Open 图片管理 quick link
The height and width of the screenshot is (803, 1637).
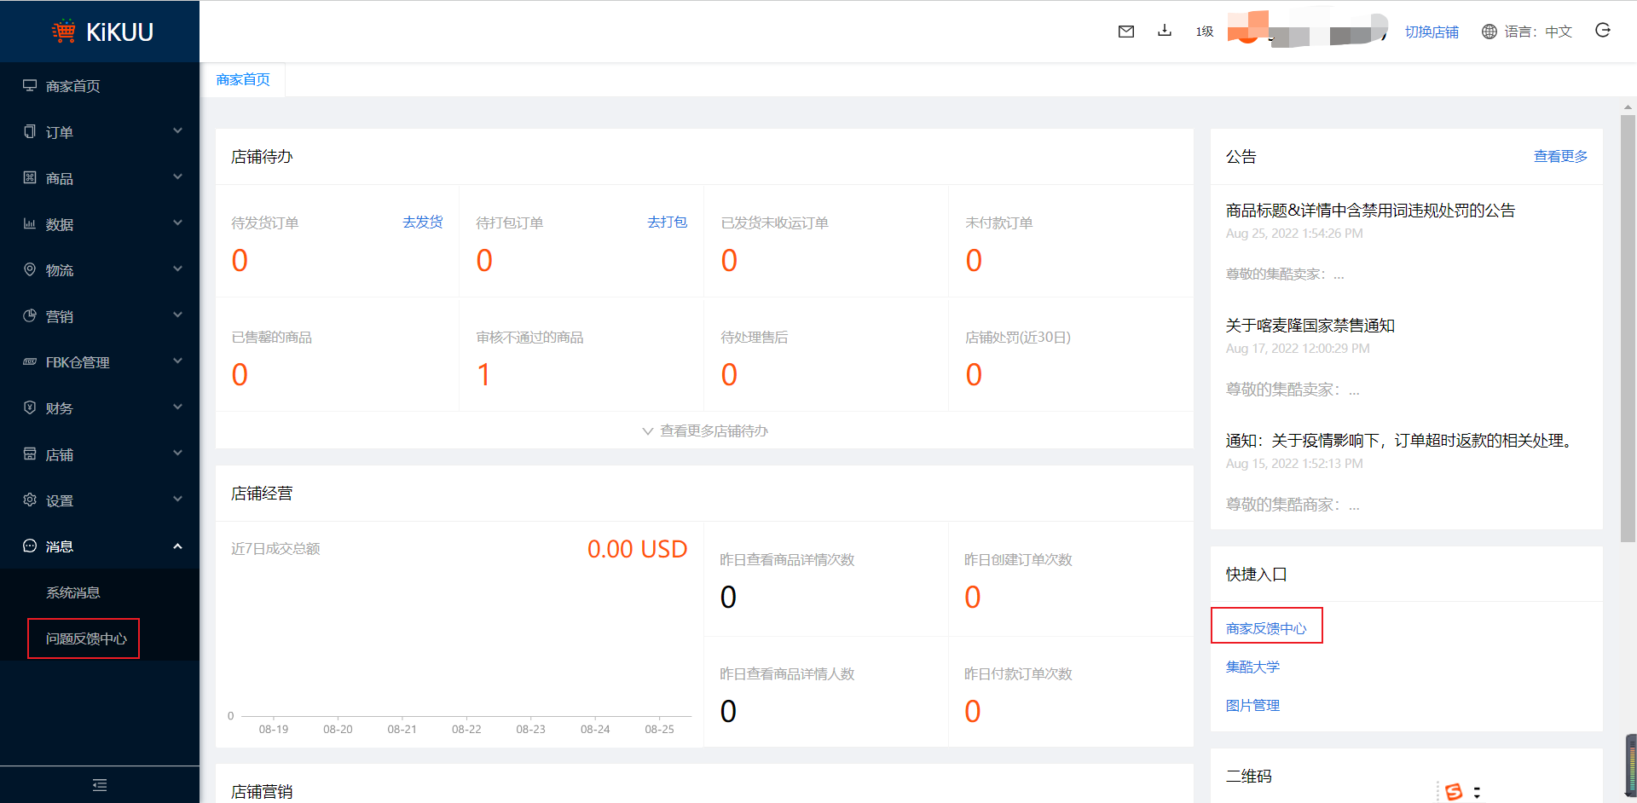click(1253, 705)
